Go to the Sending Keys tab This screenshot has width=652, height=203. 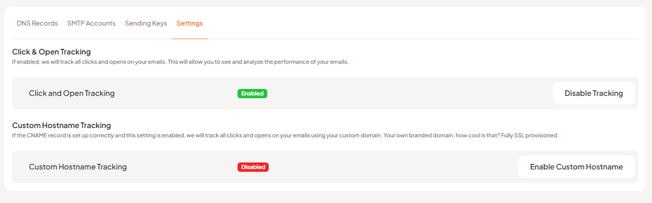coord(146,23)
